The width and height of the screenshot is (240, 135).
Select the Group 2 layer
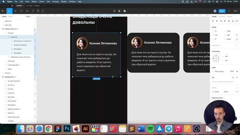[x=7, y=73]
